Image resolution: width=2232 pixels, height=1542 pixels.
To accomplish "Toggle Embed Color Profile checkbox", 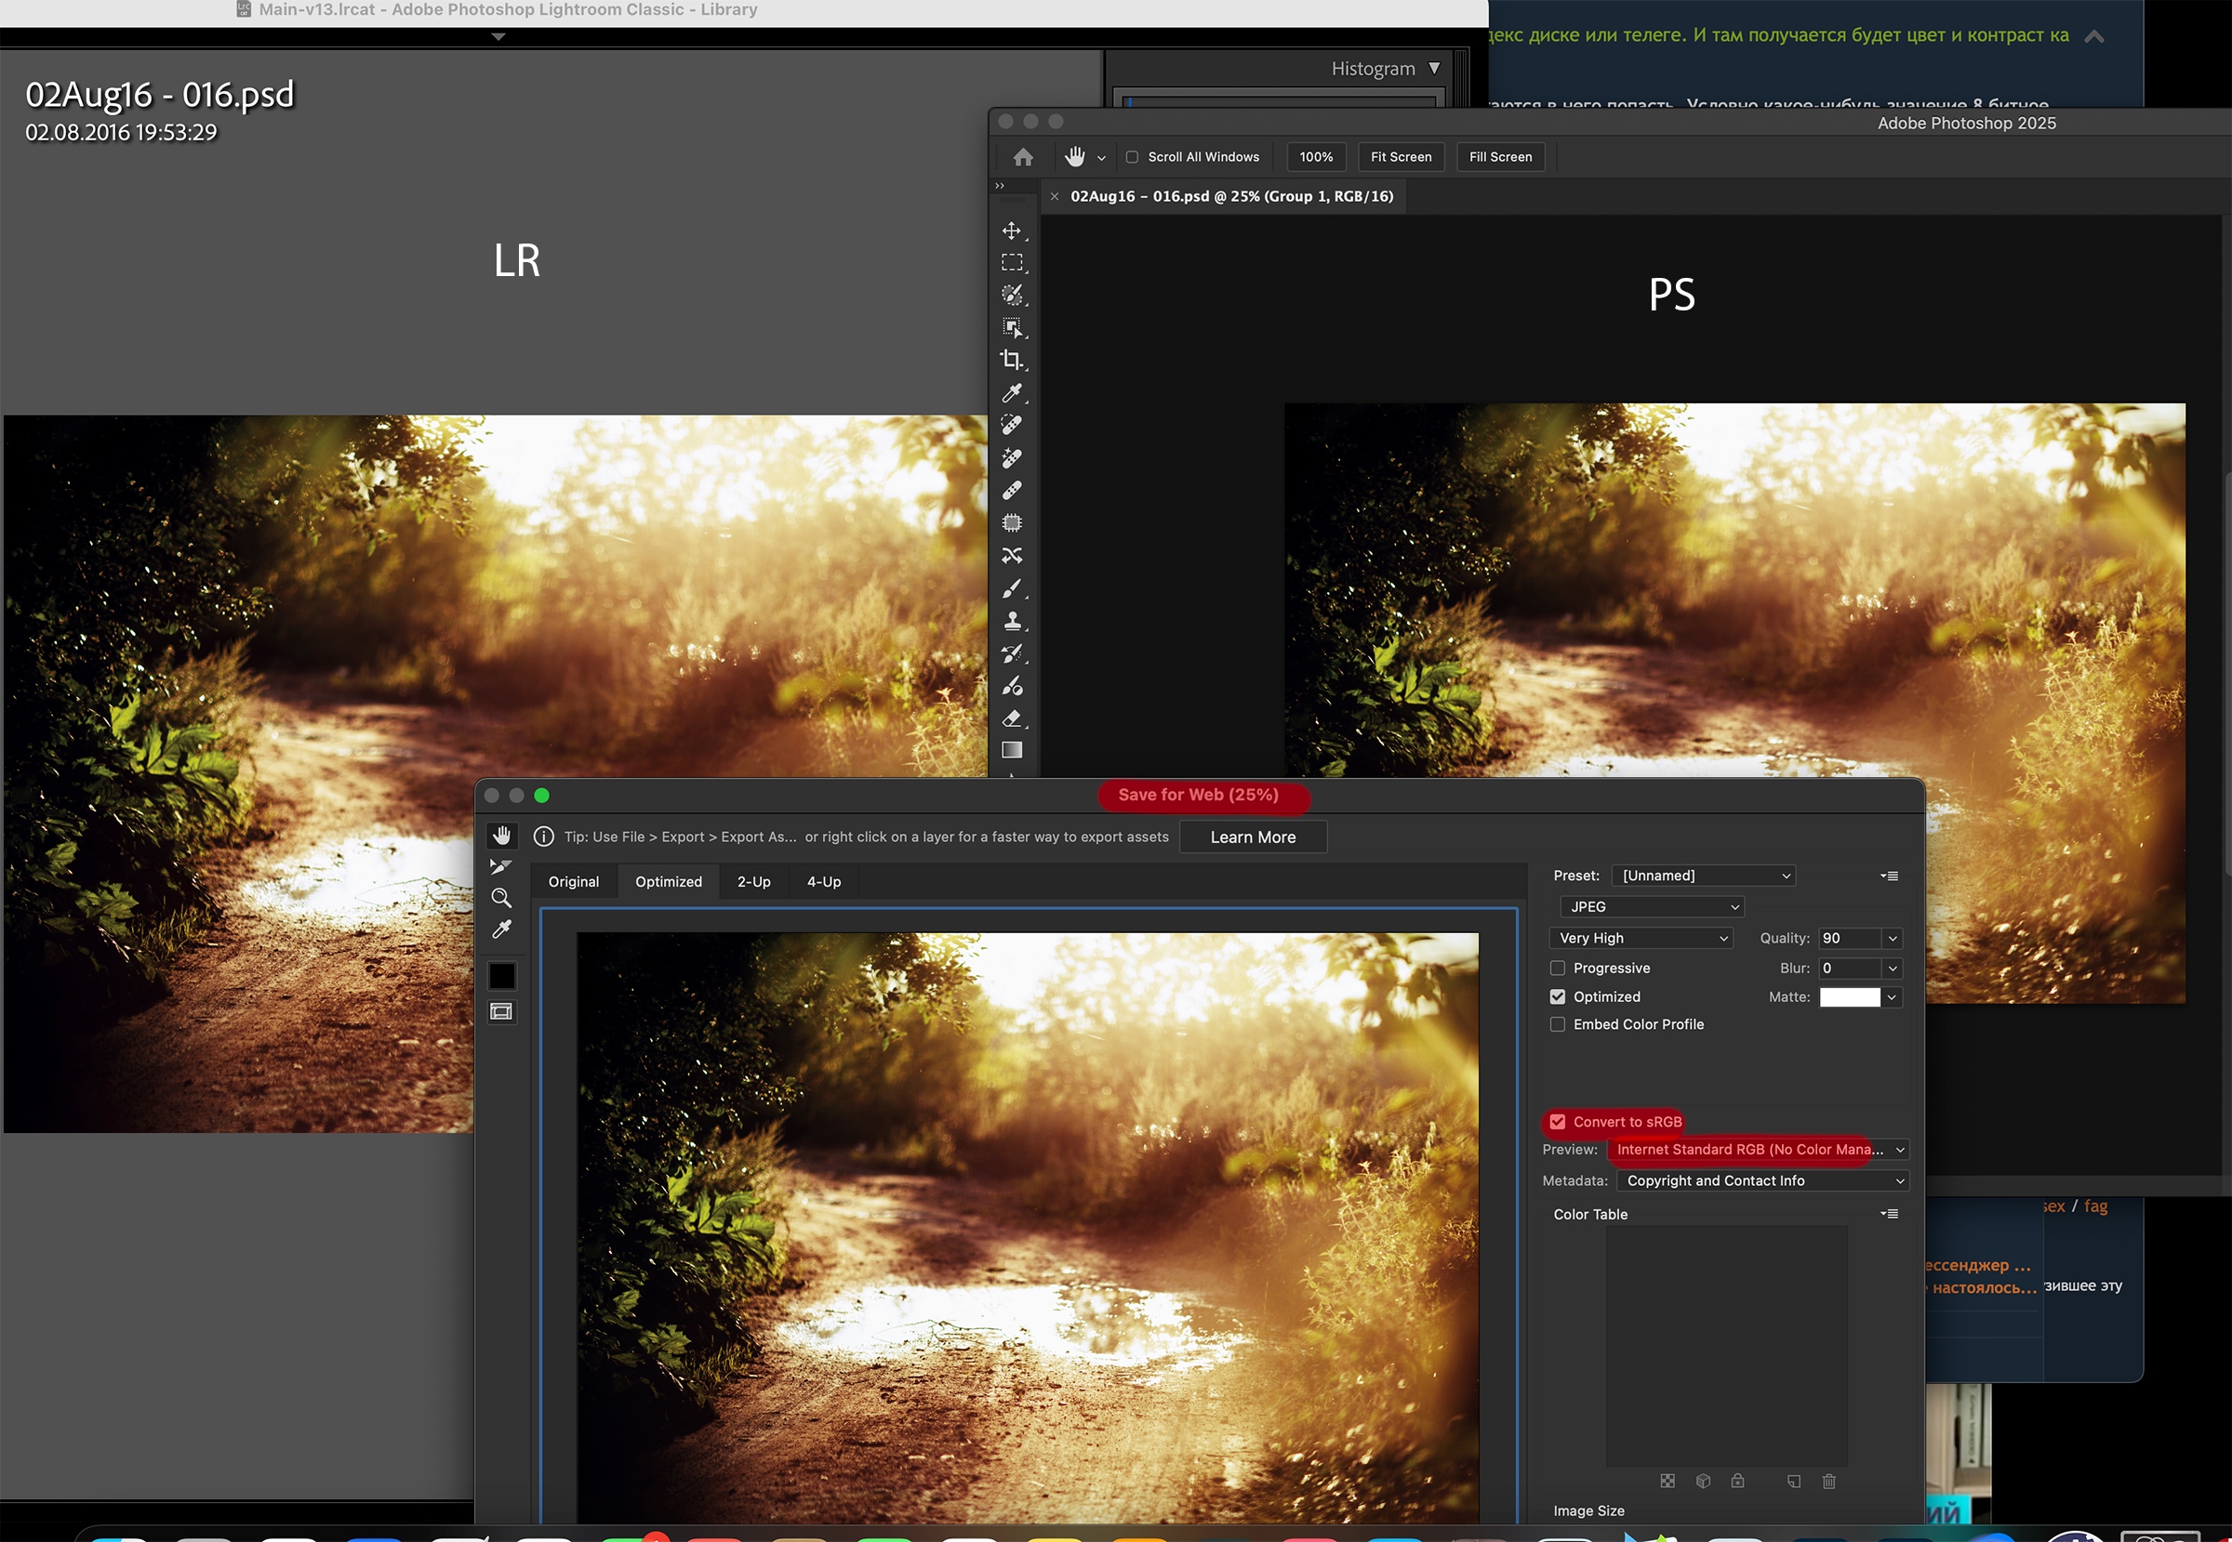I will pos(1557,1024).
